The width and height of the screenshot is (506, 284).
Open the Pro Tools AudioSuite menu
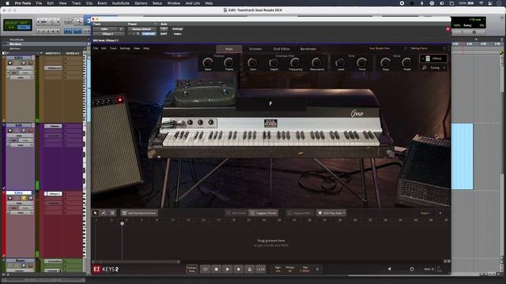pyautogui.click(x=120, y=3)
